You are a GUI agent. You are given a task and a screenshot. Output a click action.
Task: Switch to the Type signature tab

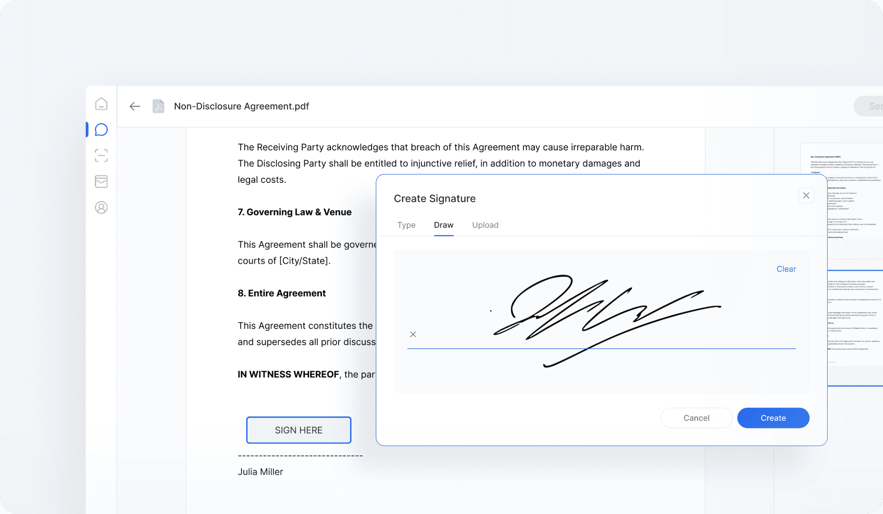[x=406, y=225]
